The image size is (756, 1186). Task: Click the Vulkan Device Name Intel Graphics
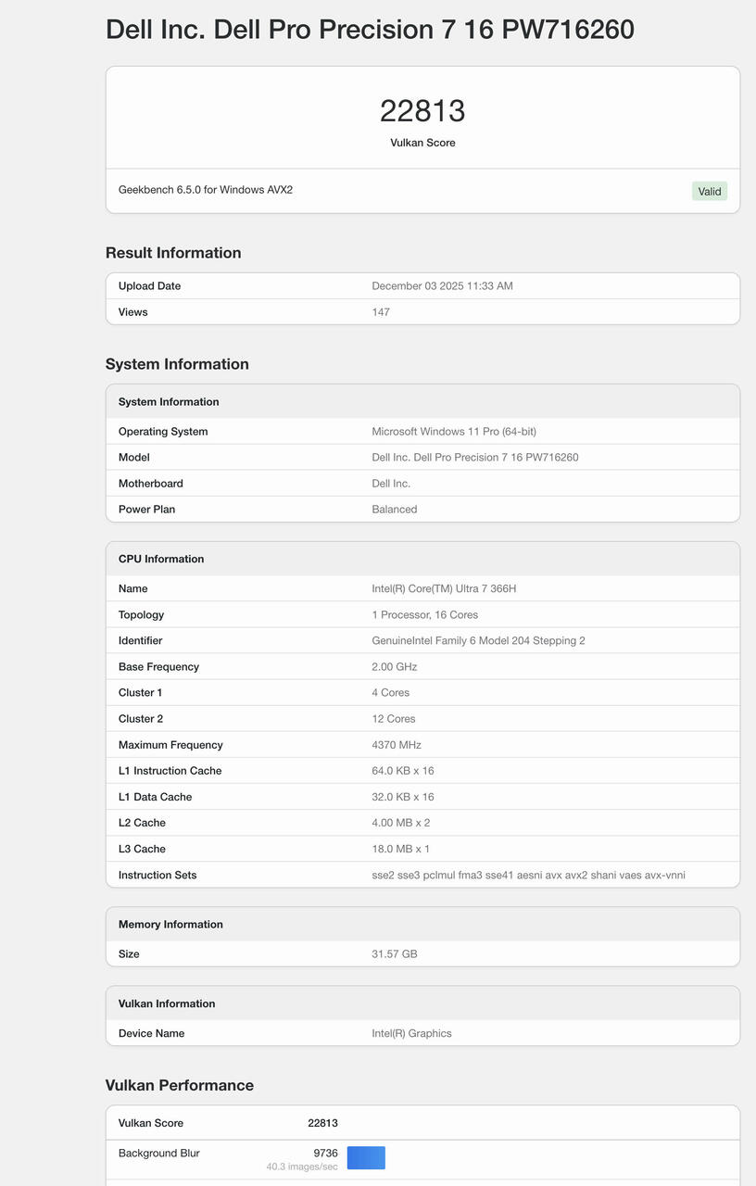coord(411,1033)
